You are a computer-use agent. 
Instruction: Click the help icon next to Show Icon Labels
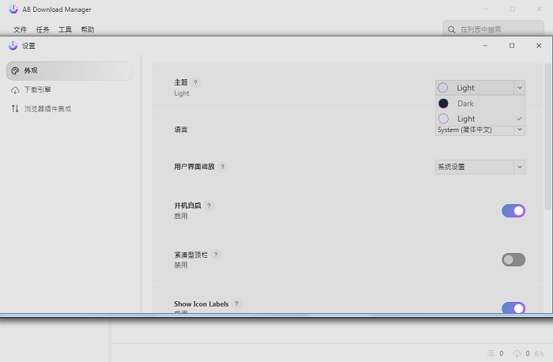tap(237, 304)
